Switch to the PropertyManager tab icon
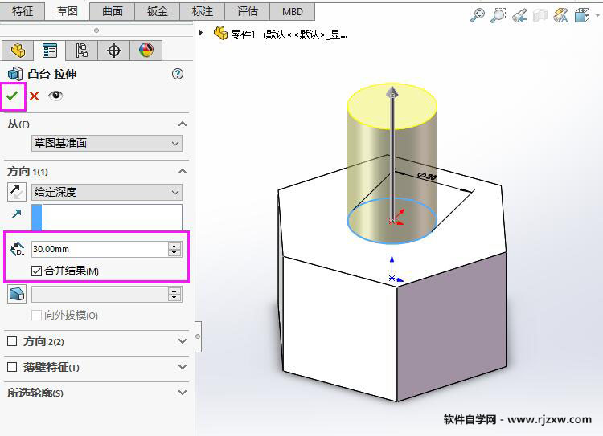Viewport: 603px width, 436px height. click(x=50, y=51)
